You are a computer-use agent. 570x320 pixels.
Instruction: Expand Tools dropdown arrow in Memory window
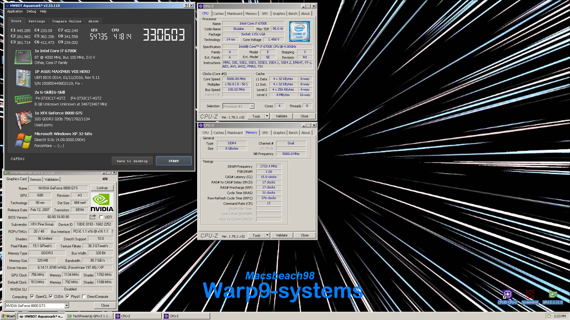click(267, 235)
